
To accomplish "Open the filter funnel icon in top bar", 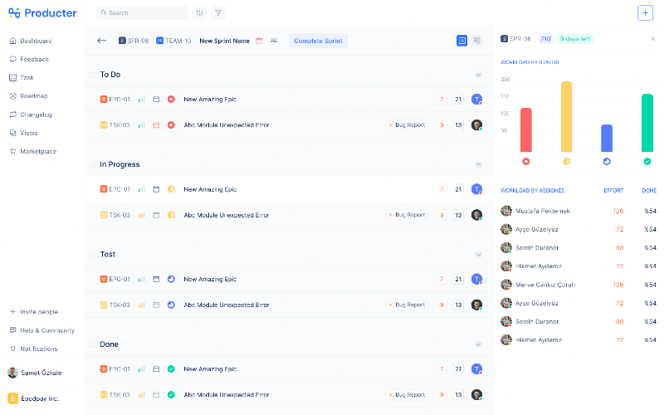I will click(217, 13).
